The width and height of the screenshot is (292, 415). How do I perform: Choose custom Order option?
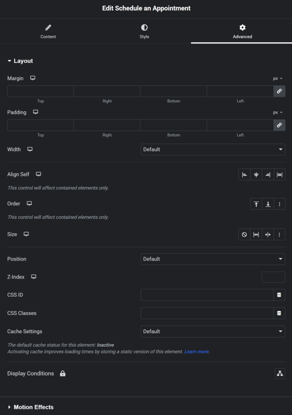tap(279, 204)
